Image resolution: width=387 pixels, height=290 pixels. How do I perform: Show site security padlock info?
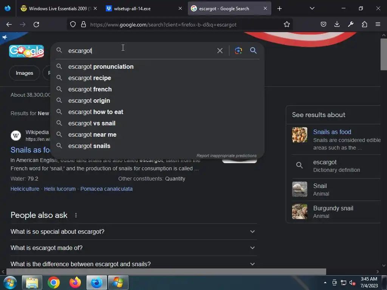(x=84, y=25)
